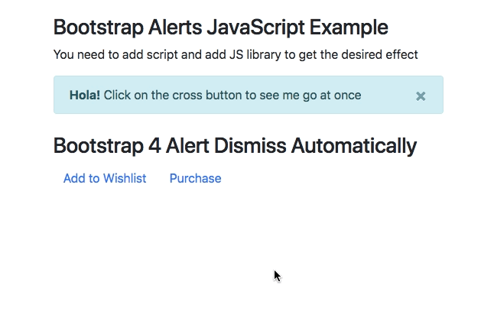Click the Purchase link
Image resolution: width=494 pixels, height=321 pixels.
[x=195, y=178]
